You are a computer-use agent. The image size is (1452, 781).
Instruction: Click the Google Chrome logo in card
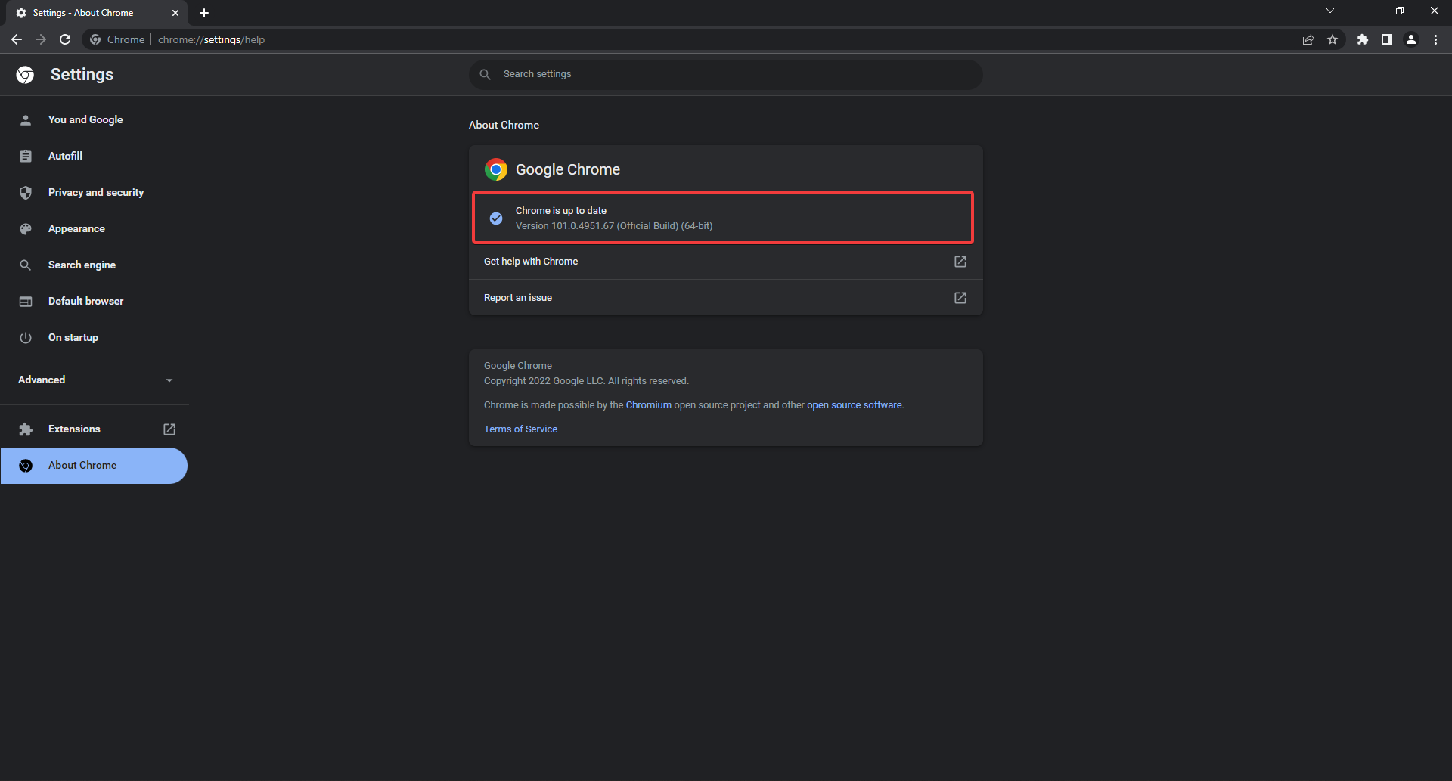click(496, 169)
